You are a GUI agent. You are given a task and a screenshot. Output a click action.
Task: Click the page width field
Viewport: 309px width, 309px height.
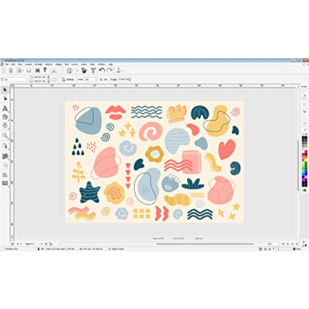tap(39, 77)
